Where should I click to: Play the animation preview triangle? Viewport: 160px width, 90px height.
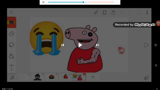(146, 45)
